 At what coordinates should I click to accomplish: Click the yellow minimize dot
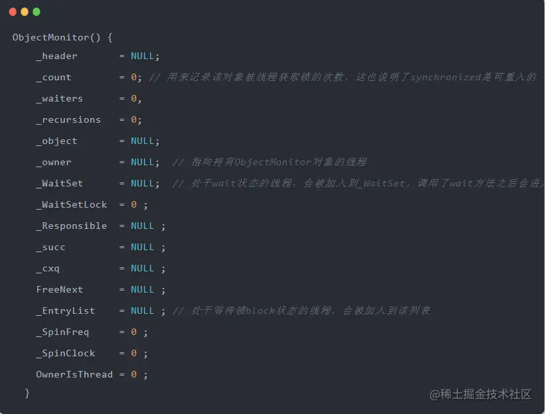pos(25,12)
